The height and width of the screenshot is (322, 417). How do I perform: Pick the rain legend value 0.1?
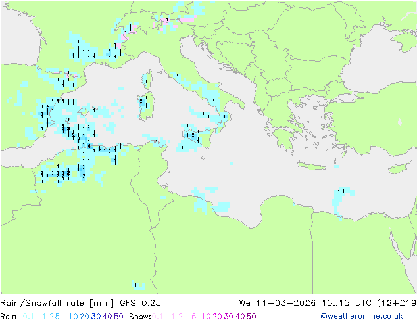tap(28, 317)
